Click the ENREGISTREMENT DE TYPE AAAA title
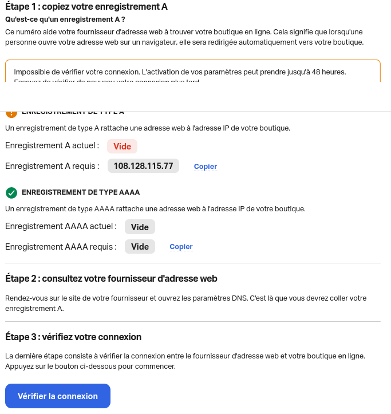 click(x=81, y=192)
